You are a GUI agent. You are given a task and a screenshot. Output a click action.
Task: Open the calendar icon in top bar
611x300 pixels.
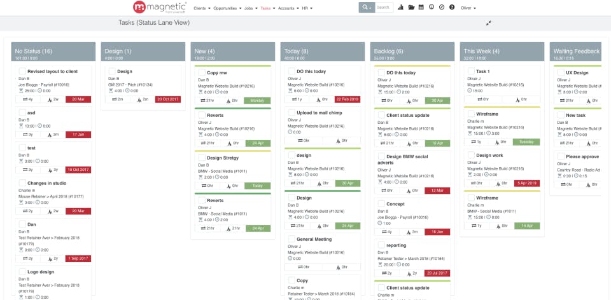421,7
